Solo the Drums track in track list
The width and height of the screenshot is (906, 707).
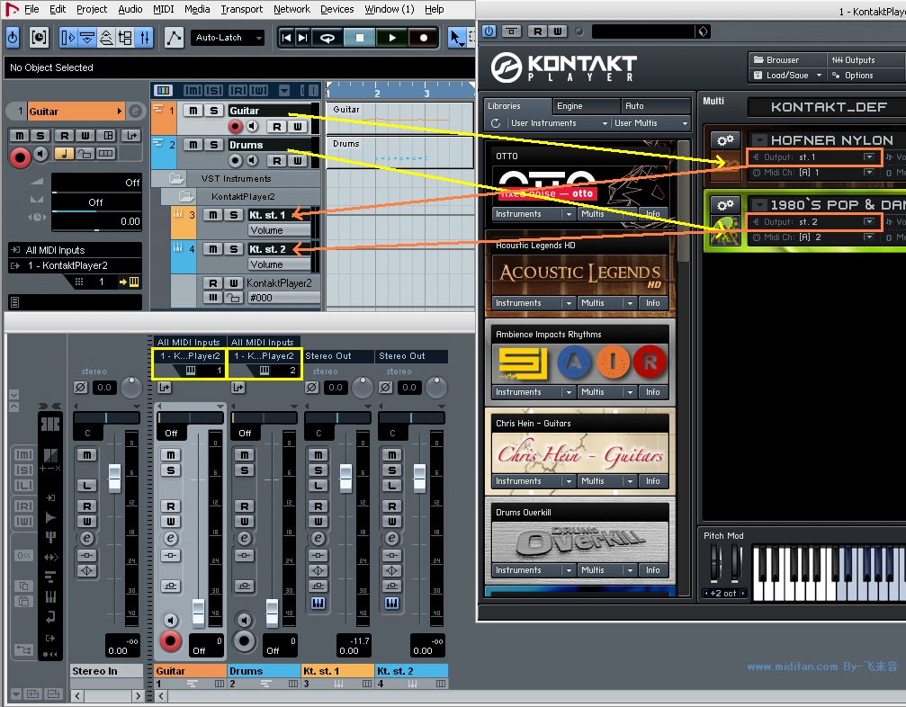tap(214, 145)
